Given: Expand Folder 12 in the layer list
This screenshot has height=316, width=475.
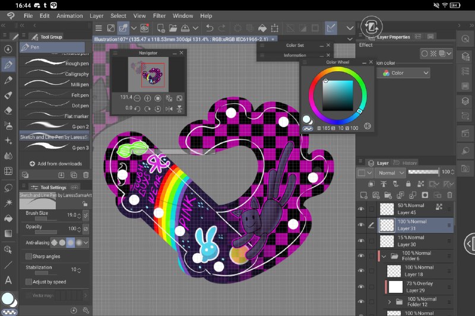Looking at the screenshot, I should pos(389,302).
